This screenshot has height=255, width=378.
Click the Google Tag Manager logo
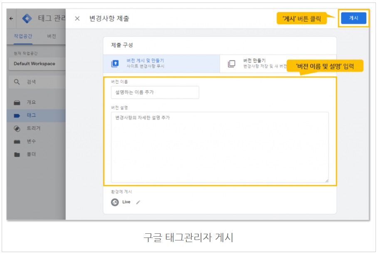pyautogui.click(x=27, y=18)
